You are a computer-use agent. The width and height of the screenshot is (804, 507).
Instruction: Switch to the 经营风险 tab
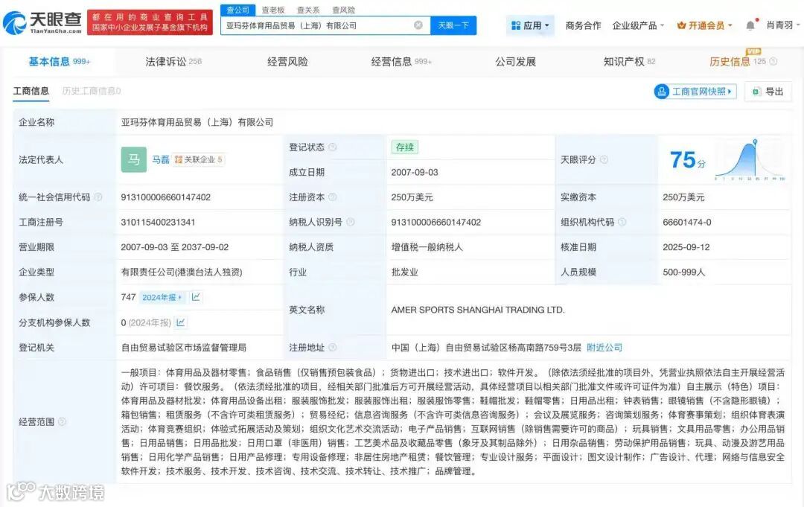(x=287, y=62)
